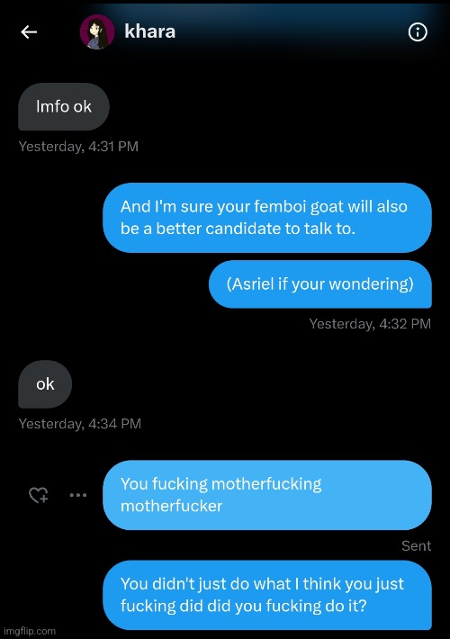Click the 'Yesterday, 4:31 PM' timestamp
This screenshot has width=450, height=639.
click(78, 147)
